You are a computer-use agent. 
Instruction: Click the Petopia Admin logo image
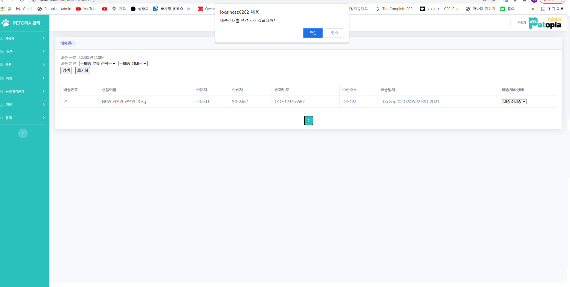[x=545, y=23]
